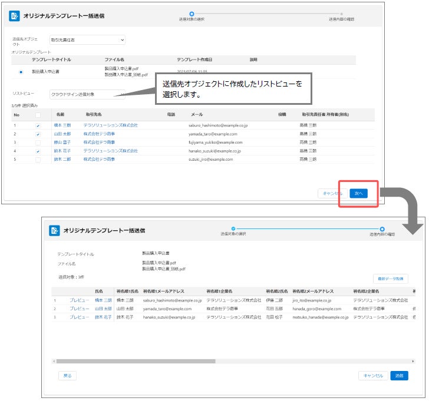Click the 最新データ取得 button
Image resolution: width=429 pixels, height=401 pixels.
[391, 279]
